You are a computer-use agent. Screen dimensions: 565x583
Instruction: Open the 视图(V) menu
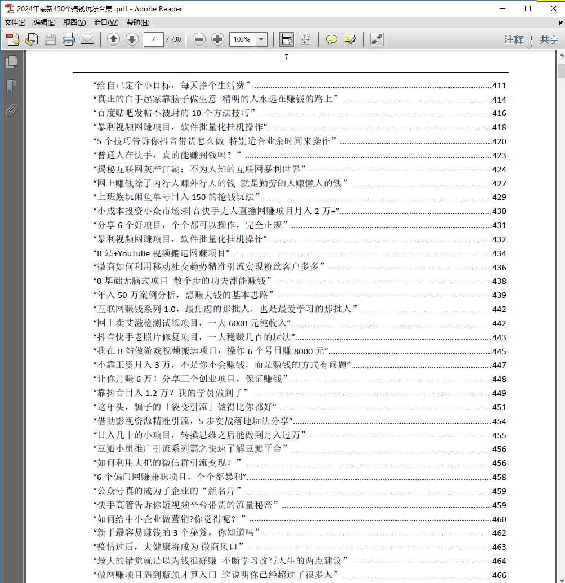point(75,23)
